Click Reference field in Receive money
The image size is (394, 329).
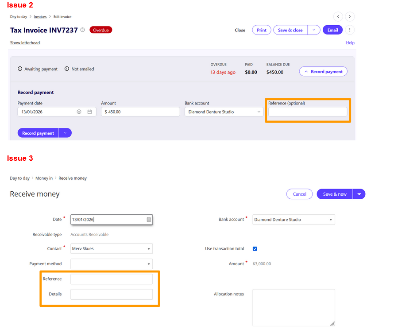[x=112, y=279]
